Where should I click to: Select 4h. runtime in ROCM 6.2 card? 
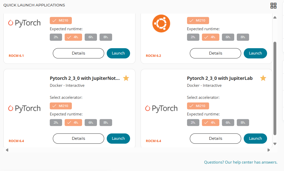210,37
